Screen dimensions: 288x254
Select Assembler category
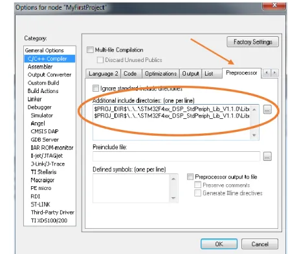40,67
